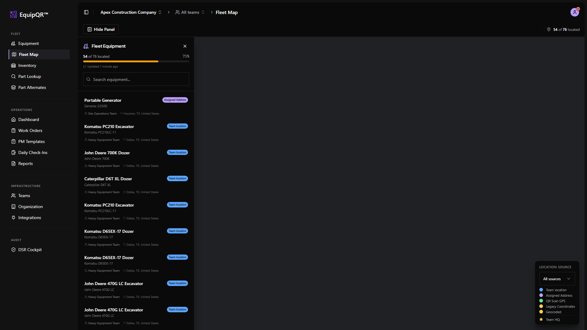Click the Integrations plug icon
The image size is (587, 330).
(13, 218)
